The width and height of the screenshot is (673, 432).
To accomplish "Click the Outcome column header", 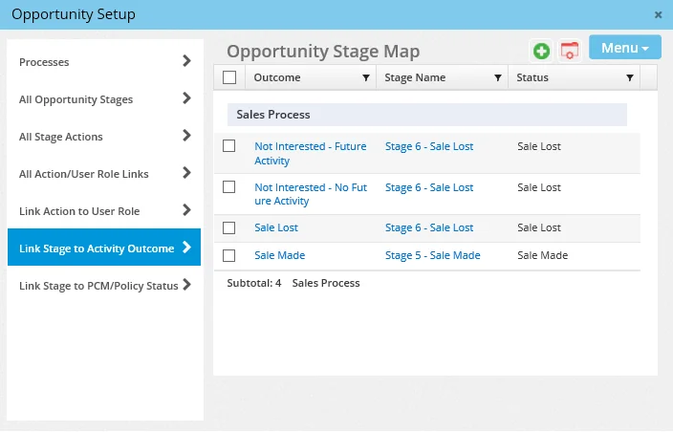I will (311, 77).
